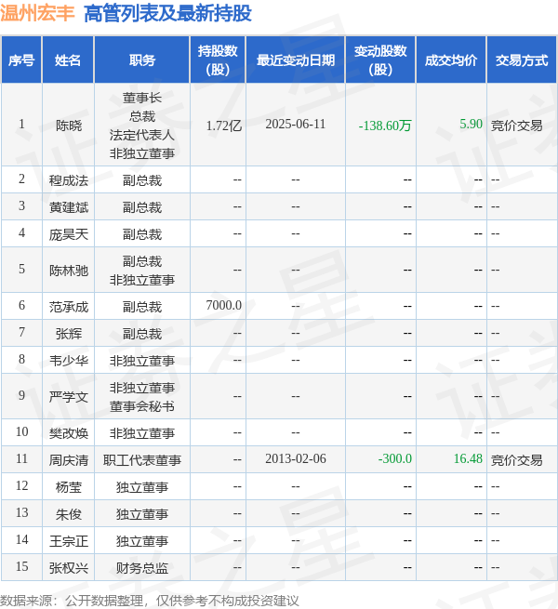Select the name 陈晓
The width and height of the screenshot is (558, 609).
[x=69, y=126]
